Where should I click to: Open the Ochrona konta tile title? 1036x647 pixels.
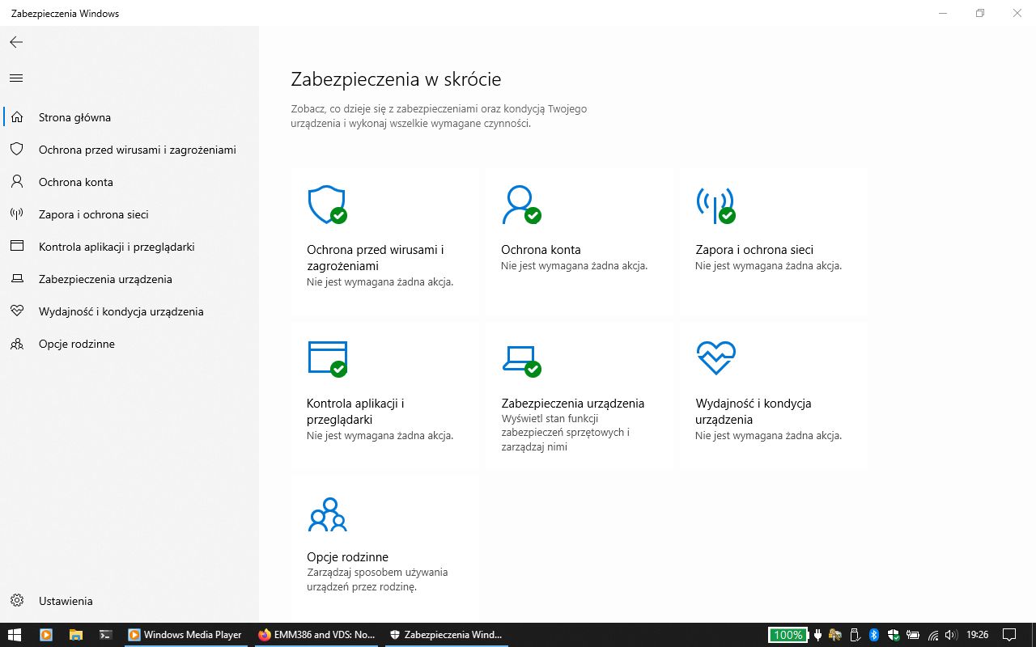click(x=541, y=250)
